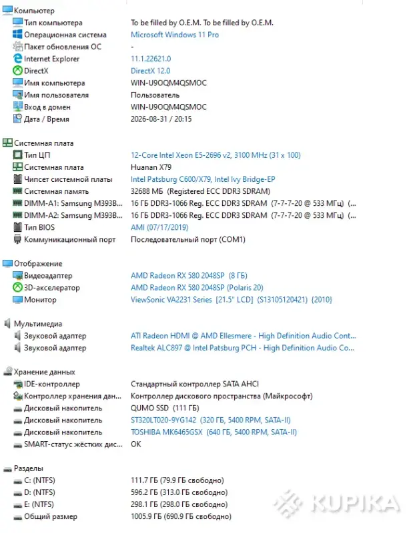This screenshot has height=533, width=415.
Task: Click the DirectX Xbox icon in Компьютер section
Action: point(17,71)
